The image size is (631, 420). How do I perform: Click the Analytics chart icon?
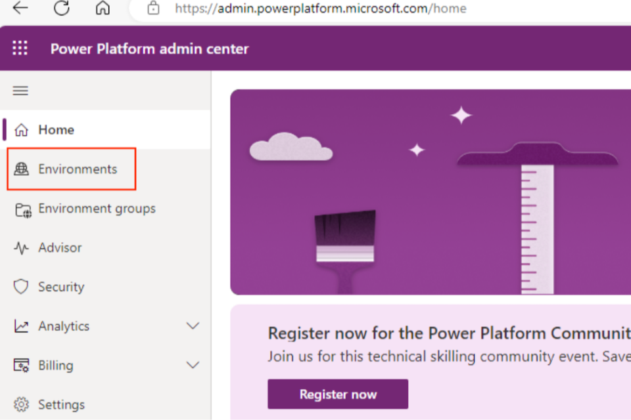point(22,326)
